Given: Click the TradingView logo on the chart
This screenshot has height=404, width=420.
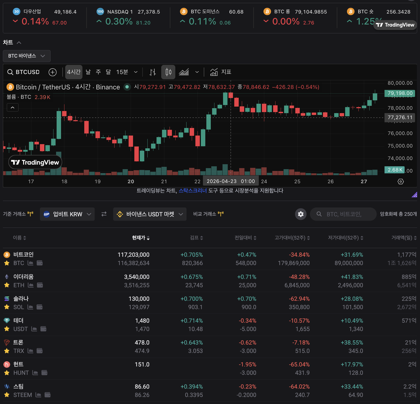Looking at the screenshot, I should click(35, 162).
